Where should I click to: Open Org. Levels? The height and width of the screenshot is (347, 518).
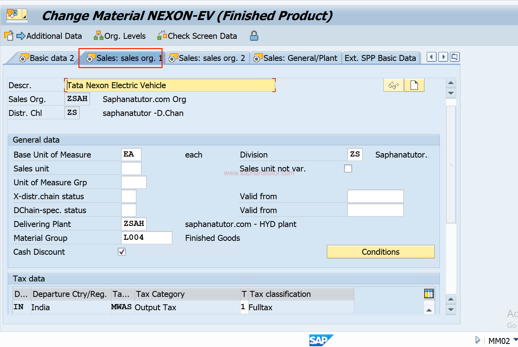click(120, 36)
